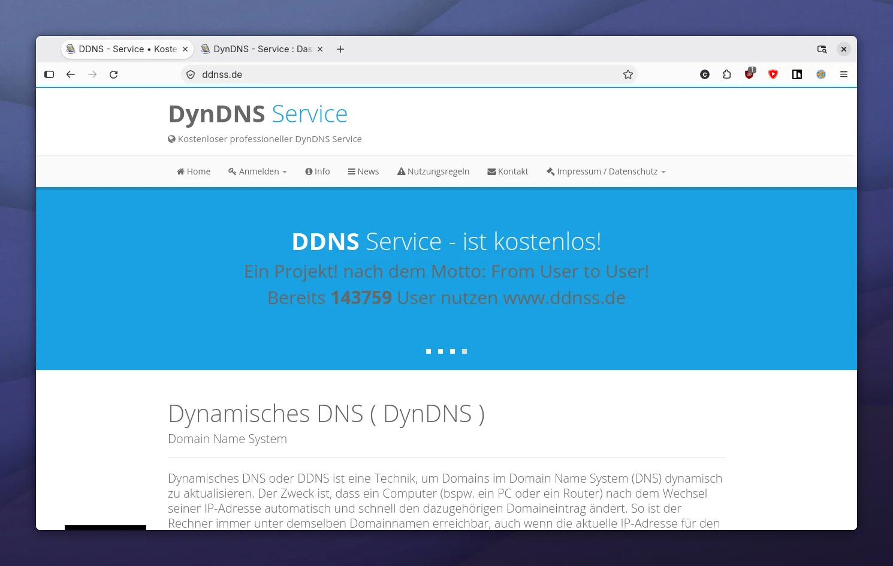The image size is (893, 566).
Task: Open the uBlock Origin extension popup
Action: click(750, 74)
